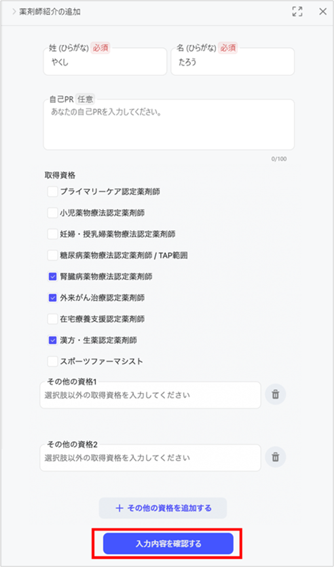Tick 糖尿病薬物療法認定薬剤師 / TAP範囲 checkbox

click(x=53, y=255)
